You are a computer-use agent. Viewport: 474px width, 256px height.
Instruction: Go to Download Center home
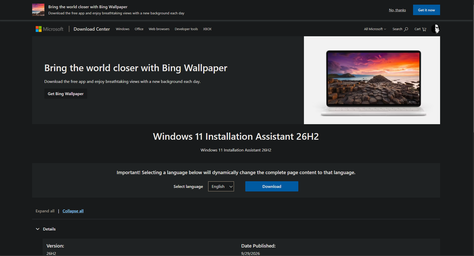[x=92, y=29]
